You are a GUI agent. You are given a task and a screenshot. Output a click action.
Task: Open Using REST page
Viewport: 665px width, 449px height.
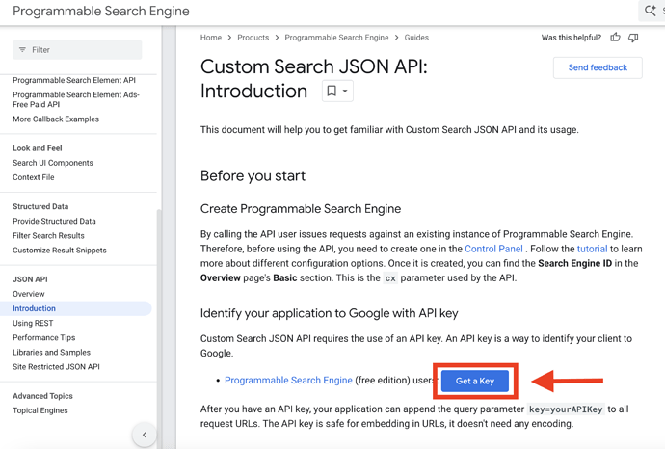click(x=33, y=323)
